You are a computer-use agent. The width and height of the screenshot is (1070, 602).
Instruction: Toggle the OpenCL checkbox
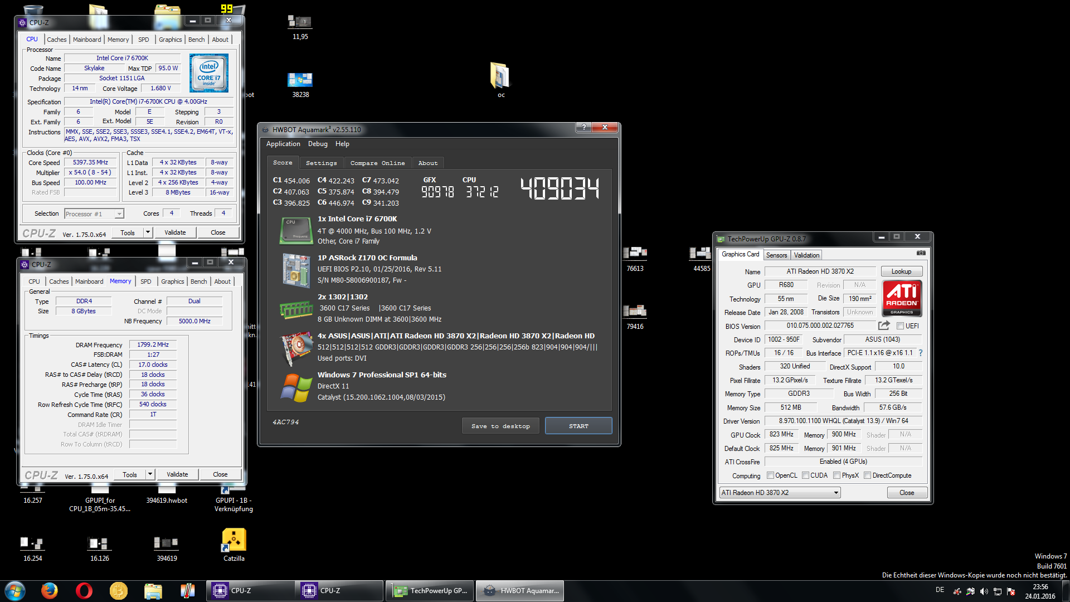pyautogui.click(x=770, y=475)
